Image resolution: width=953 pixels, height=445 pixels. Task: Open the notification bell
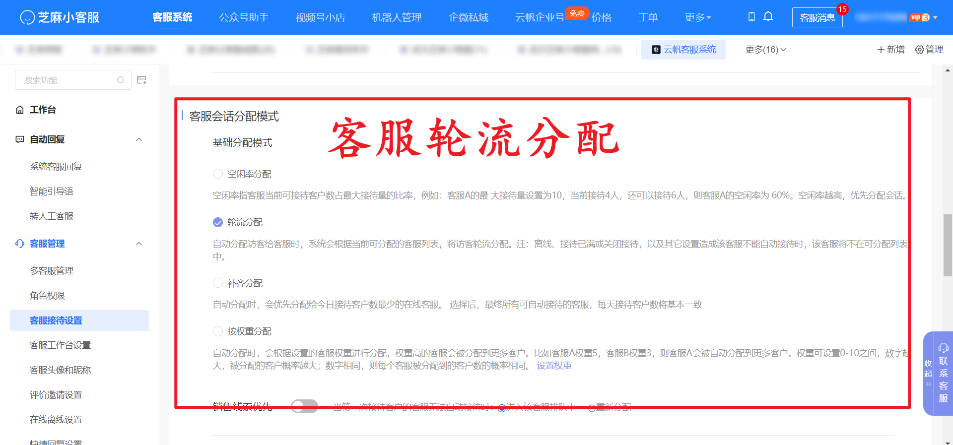pyautogui.click(x=768, y=17)
